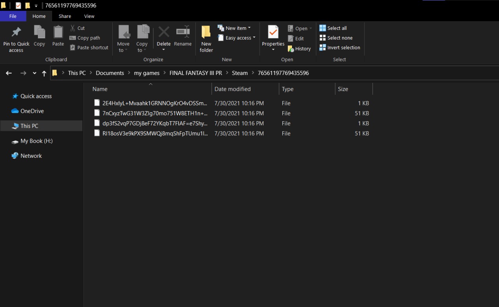Click the Rename icon in Organize group
This screenshot has height=307, width=499.
click(x=183, y=32)
